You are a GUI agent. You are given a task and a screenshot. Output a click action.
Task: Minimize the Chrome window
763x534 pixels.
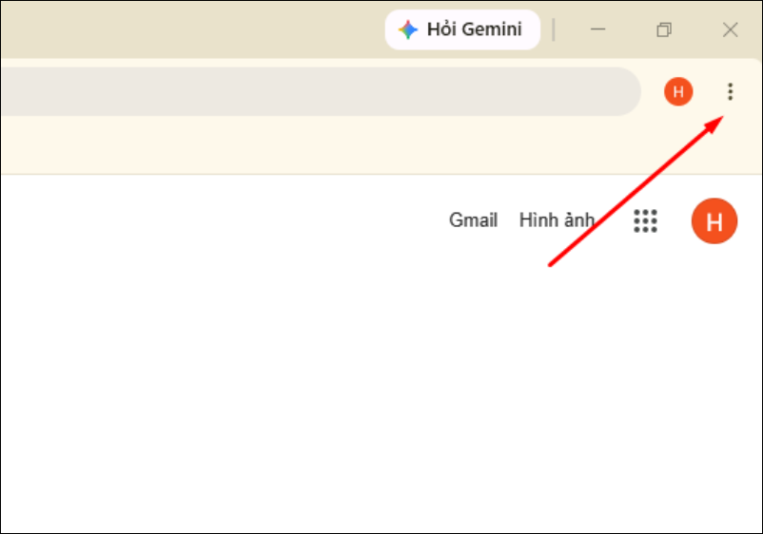[598, 29]
